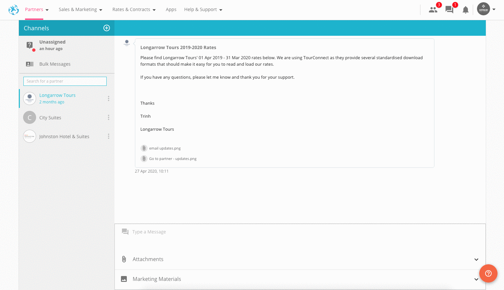Click the account profile avatar
This screenshot has width=504, height=290.
coord(484,9)
